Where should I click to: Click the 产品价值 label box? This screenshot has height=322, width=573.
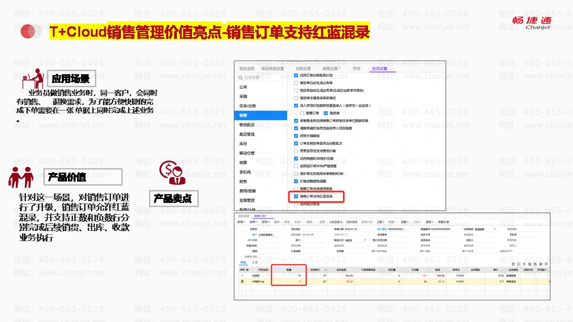pos(83,177)
